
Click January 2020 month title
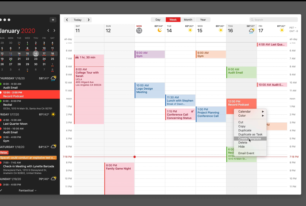[x=18, y=31]
